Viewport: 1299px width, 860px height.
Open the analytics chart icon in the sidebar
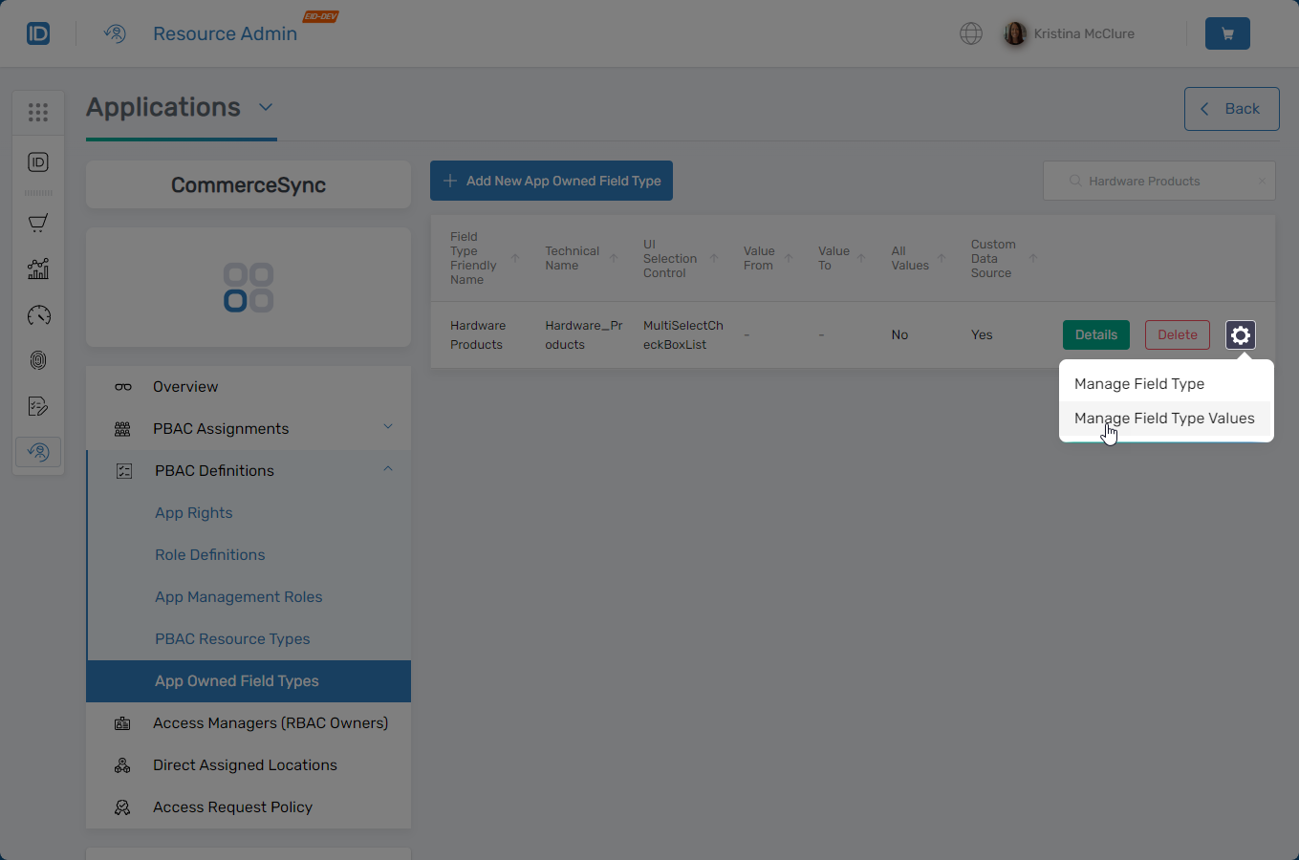click(38, 269)
